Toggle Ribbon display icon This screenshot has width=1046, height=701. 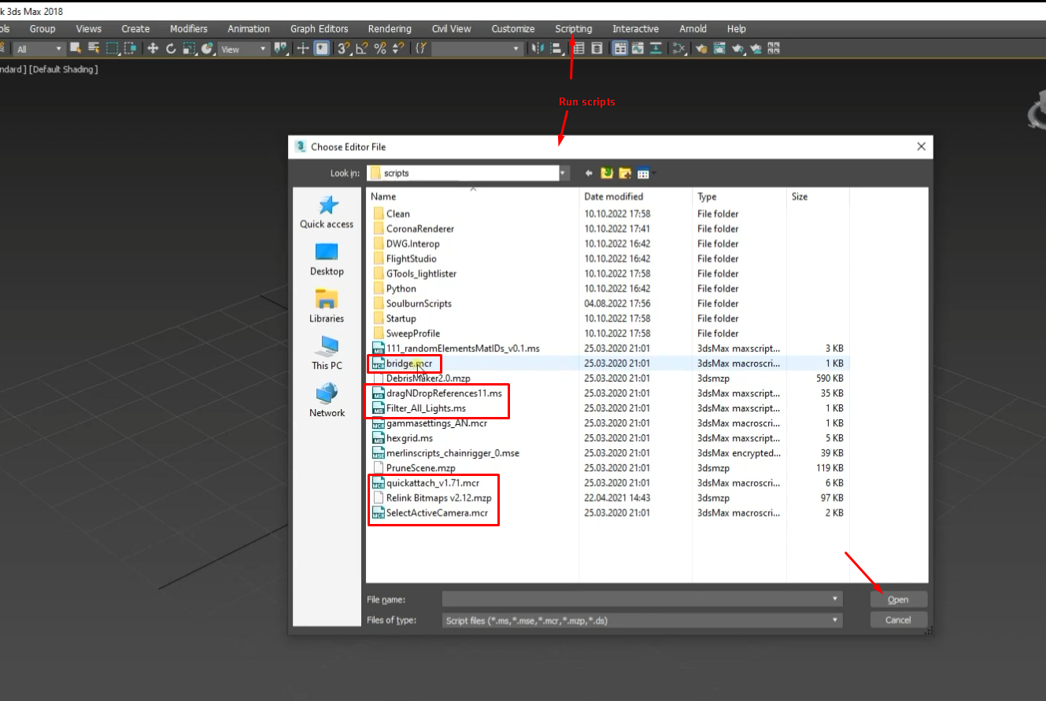620,49
